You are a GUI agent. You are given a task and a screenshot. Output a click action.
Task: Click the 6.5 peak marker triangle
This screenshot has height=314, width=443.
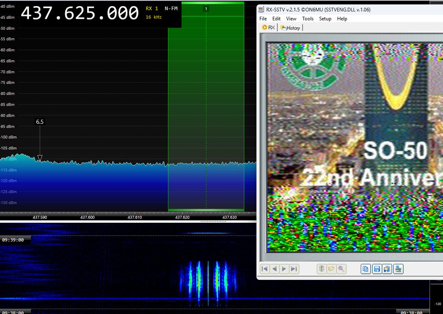(x=40, y=158)
